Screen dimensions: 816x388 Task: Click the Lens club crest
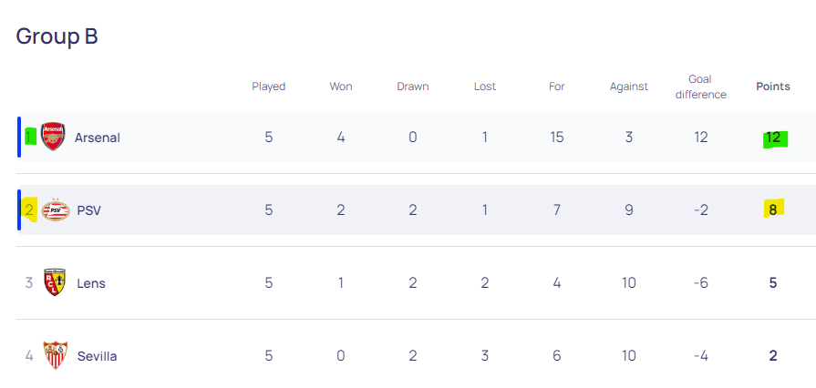point(55,282)
